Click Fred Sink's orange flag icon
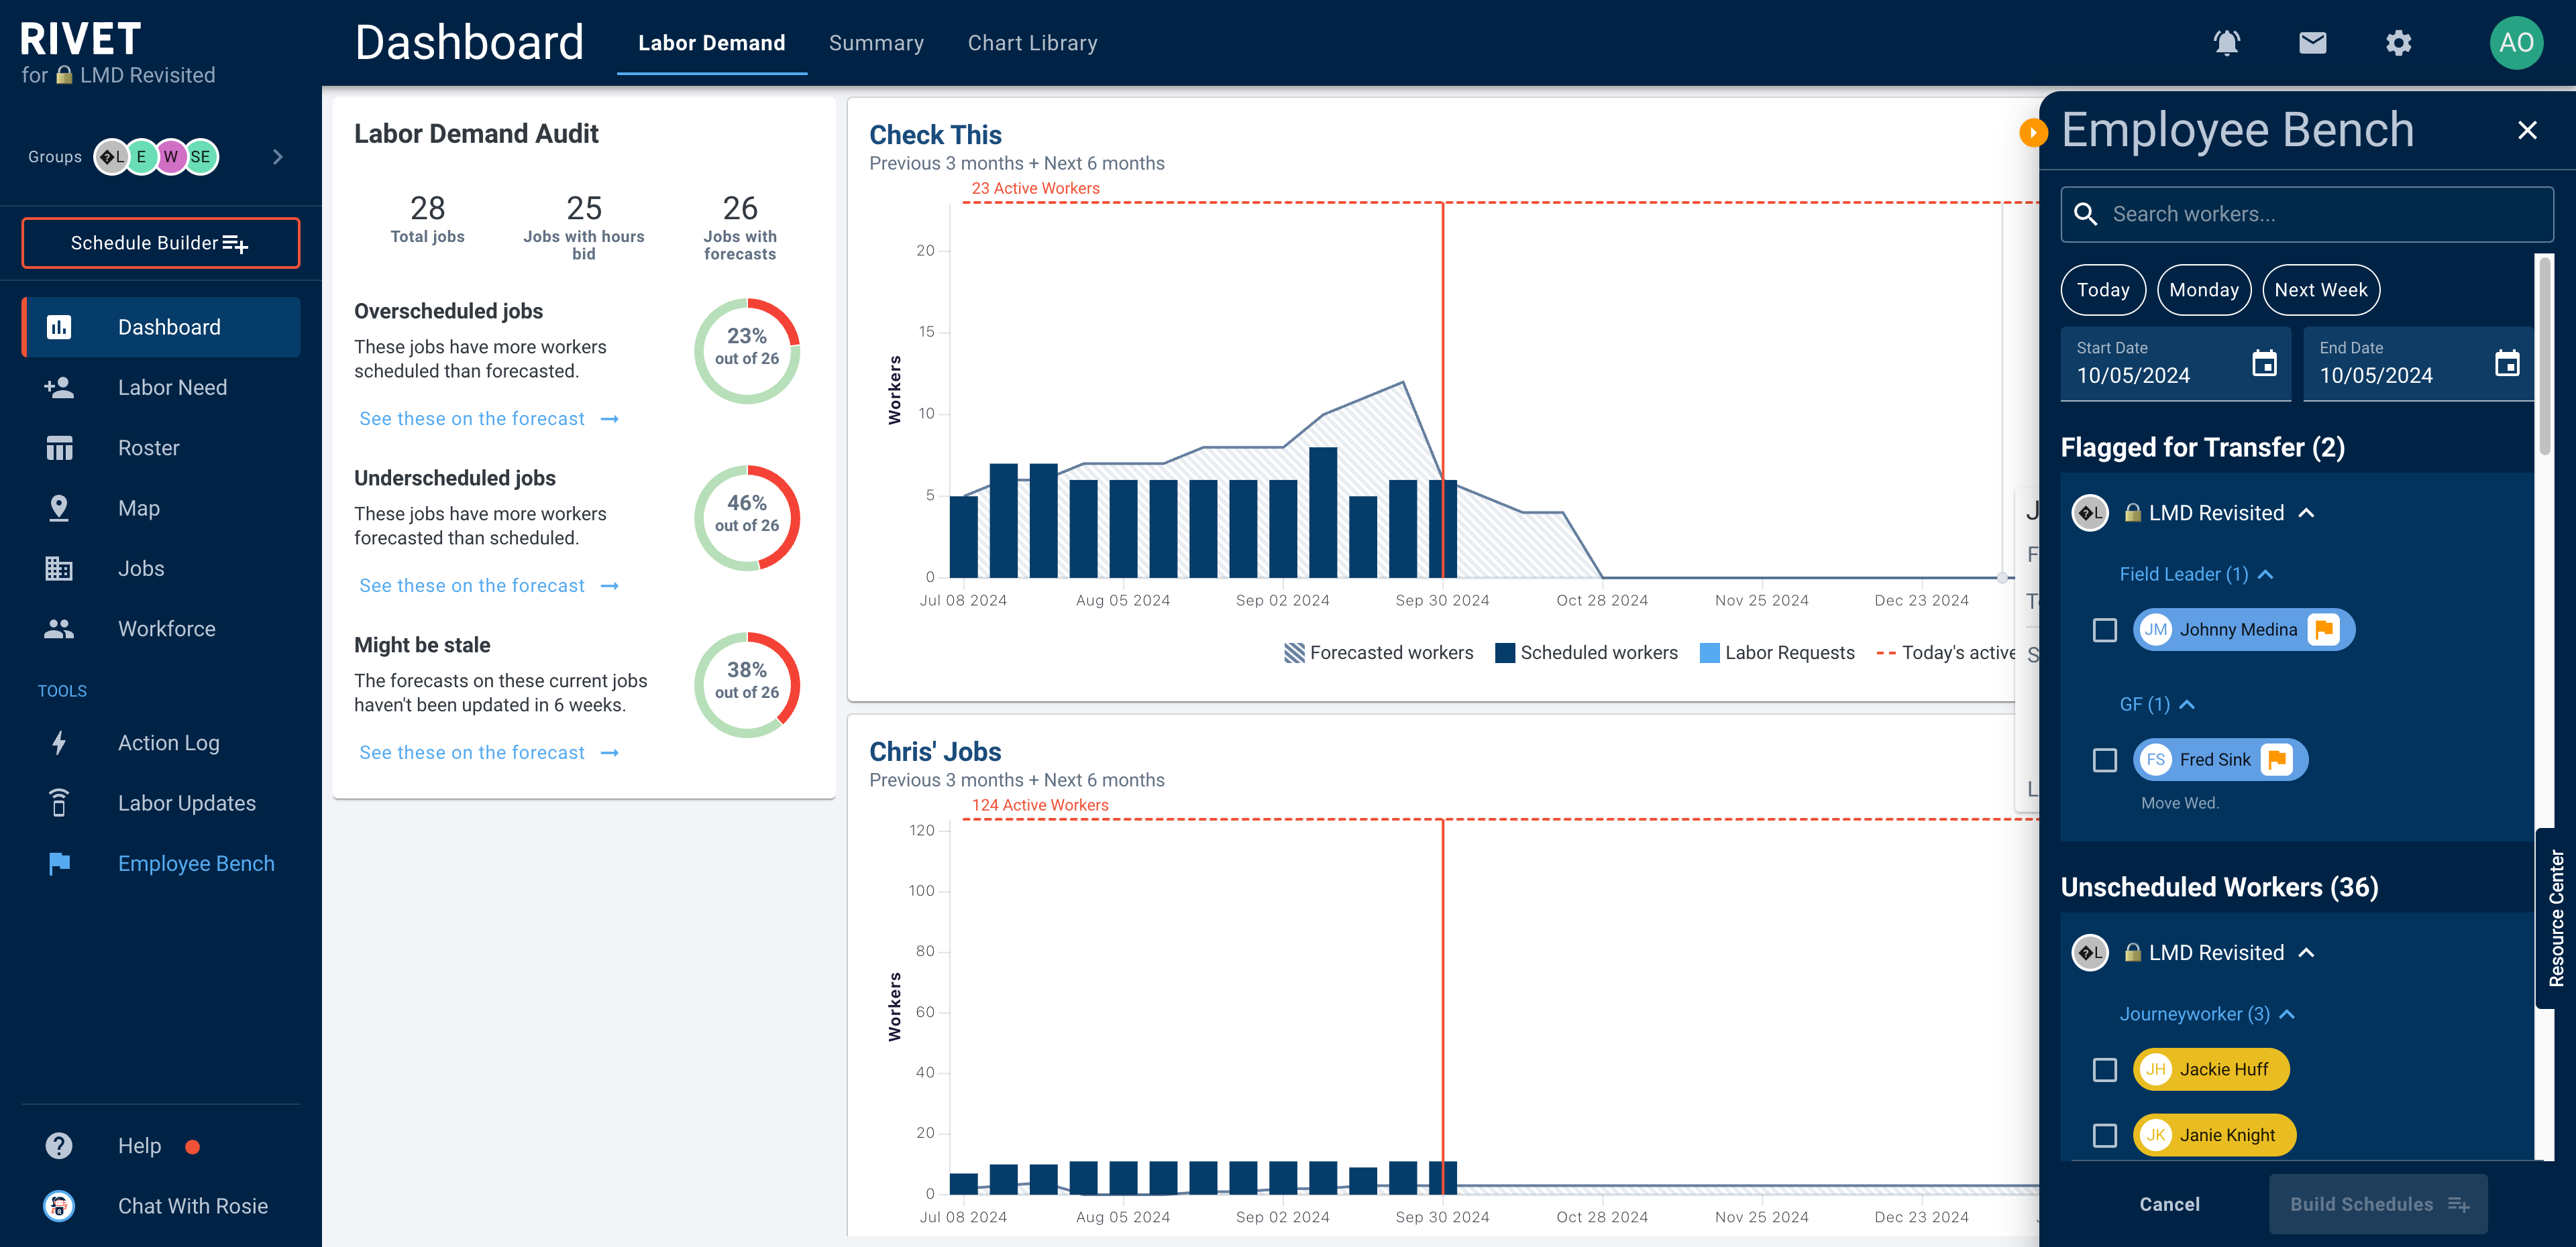This screenshot has width=2576, height=1247. 2276,760
